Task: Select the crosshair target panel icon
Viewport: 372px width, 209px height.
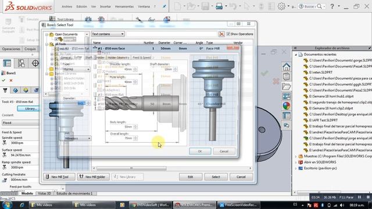Action: (x=35, y=63)
